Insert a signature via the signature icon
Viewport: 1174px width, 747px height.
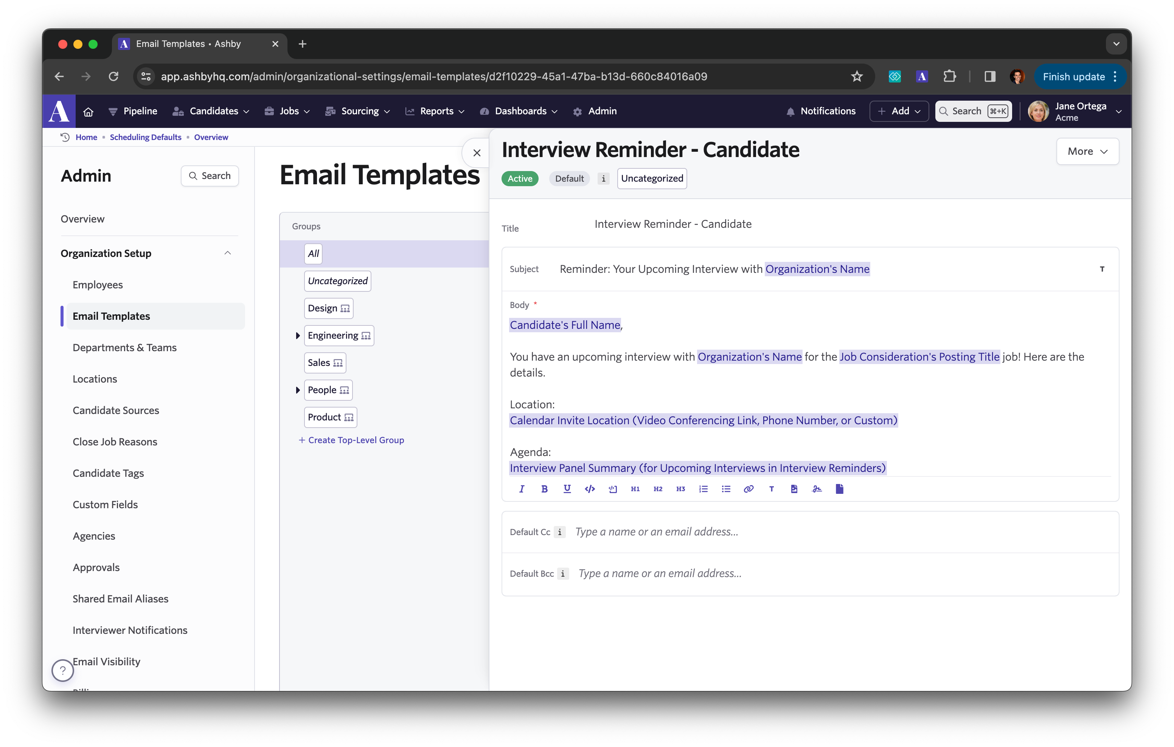pyautogui.click(x=817, y=489)
